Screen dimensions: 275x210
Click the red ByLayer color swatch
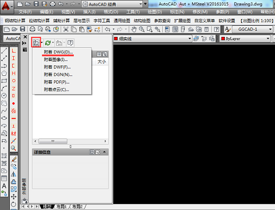(223, 38)
